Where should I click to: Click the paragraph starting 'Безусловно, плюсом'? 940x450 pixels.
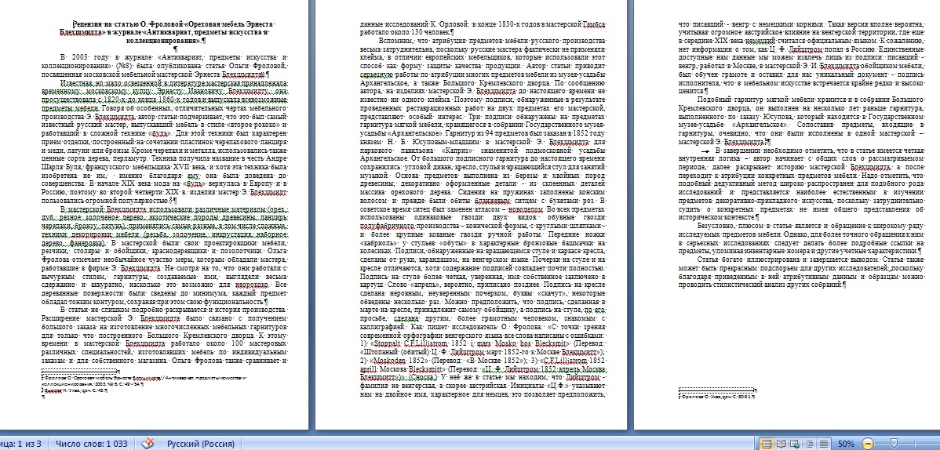click(x=802, y=237)
